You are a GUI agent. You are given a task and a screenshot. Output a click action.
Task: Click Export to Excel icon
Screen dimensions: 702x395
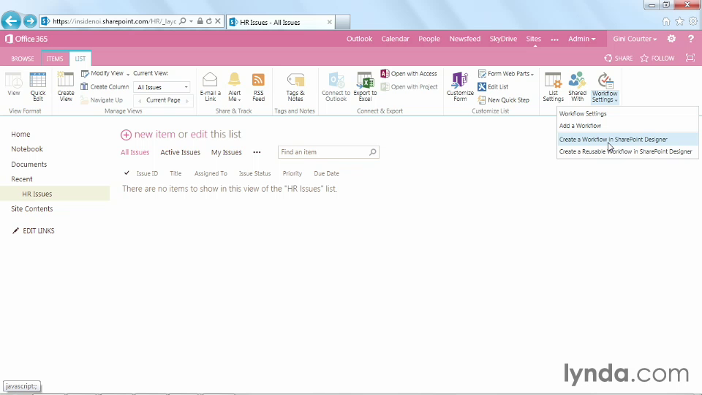365,86
